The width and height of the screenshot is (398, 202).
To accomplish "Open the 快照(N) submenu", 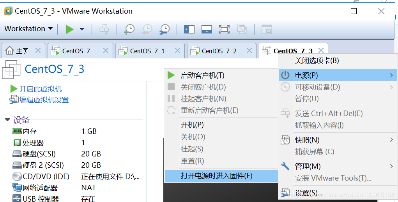I will pyautogui.click(x=338, y=140).
